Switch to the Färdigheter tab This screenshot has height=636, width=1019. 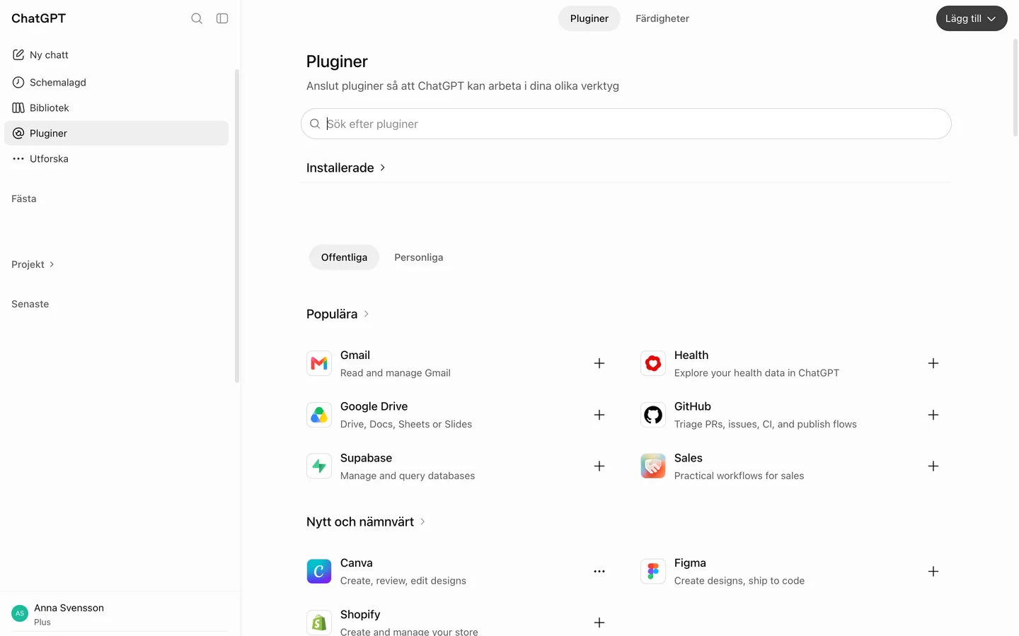(662, 18)
